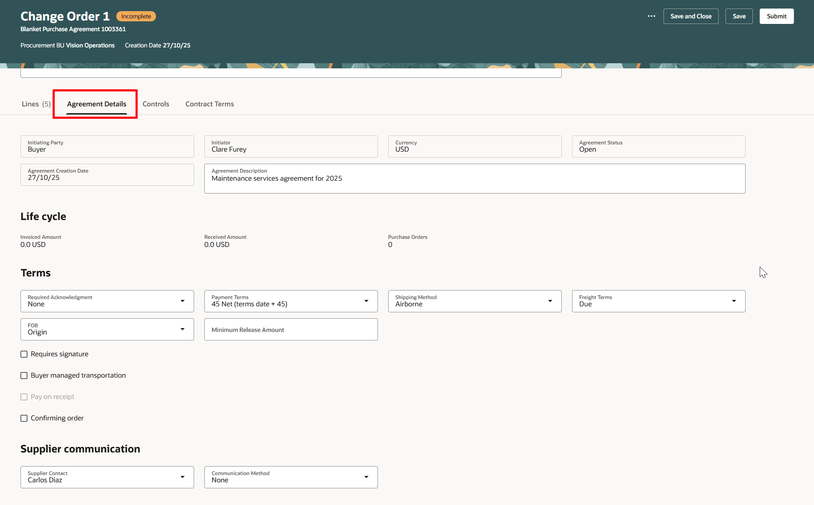Click the Save button
Image resolution: width=814 pixels, height=505 pixels.
(x=739, y=16)
